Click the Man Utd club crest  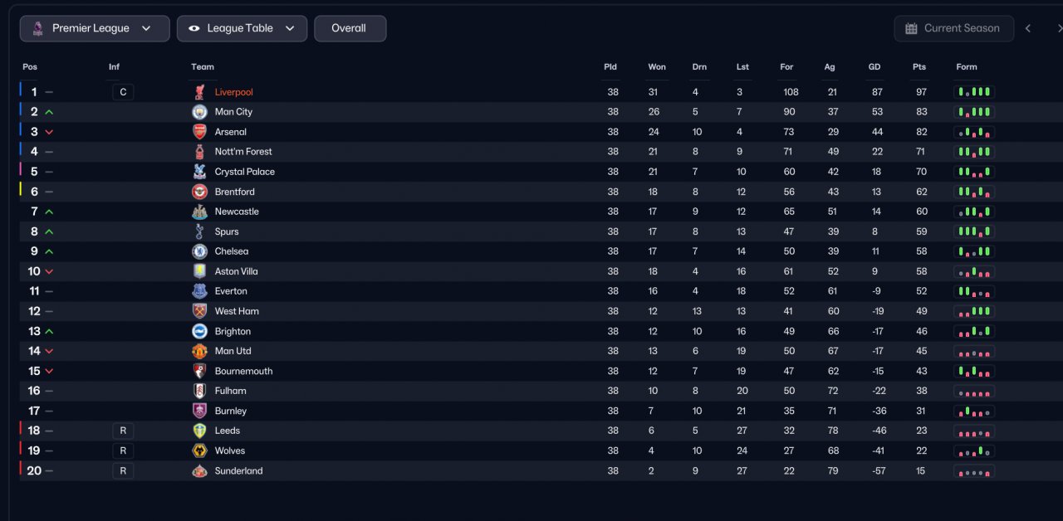point(199,351)
